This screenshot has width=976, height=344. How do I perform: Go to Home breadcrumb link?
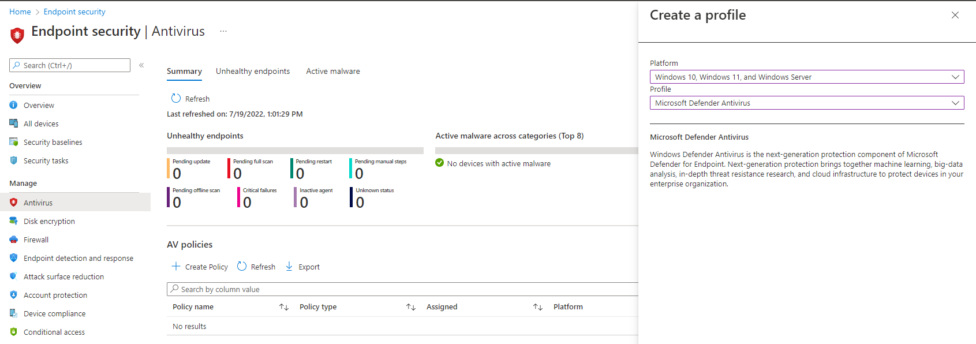point(20,12)
